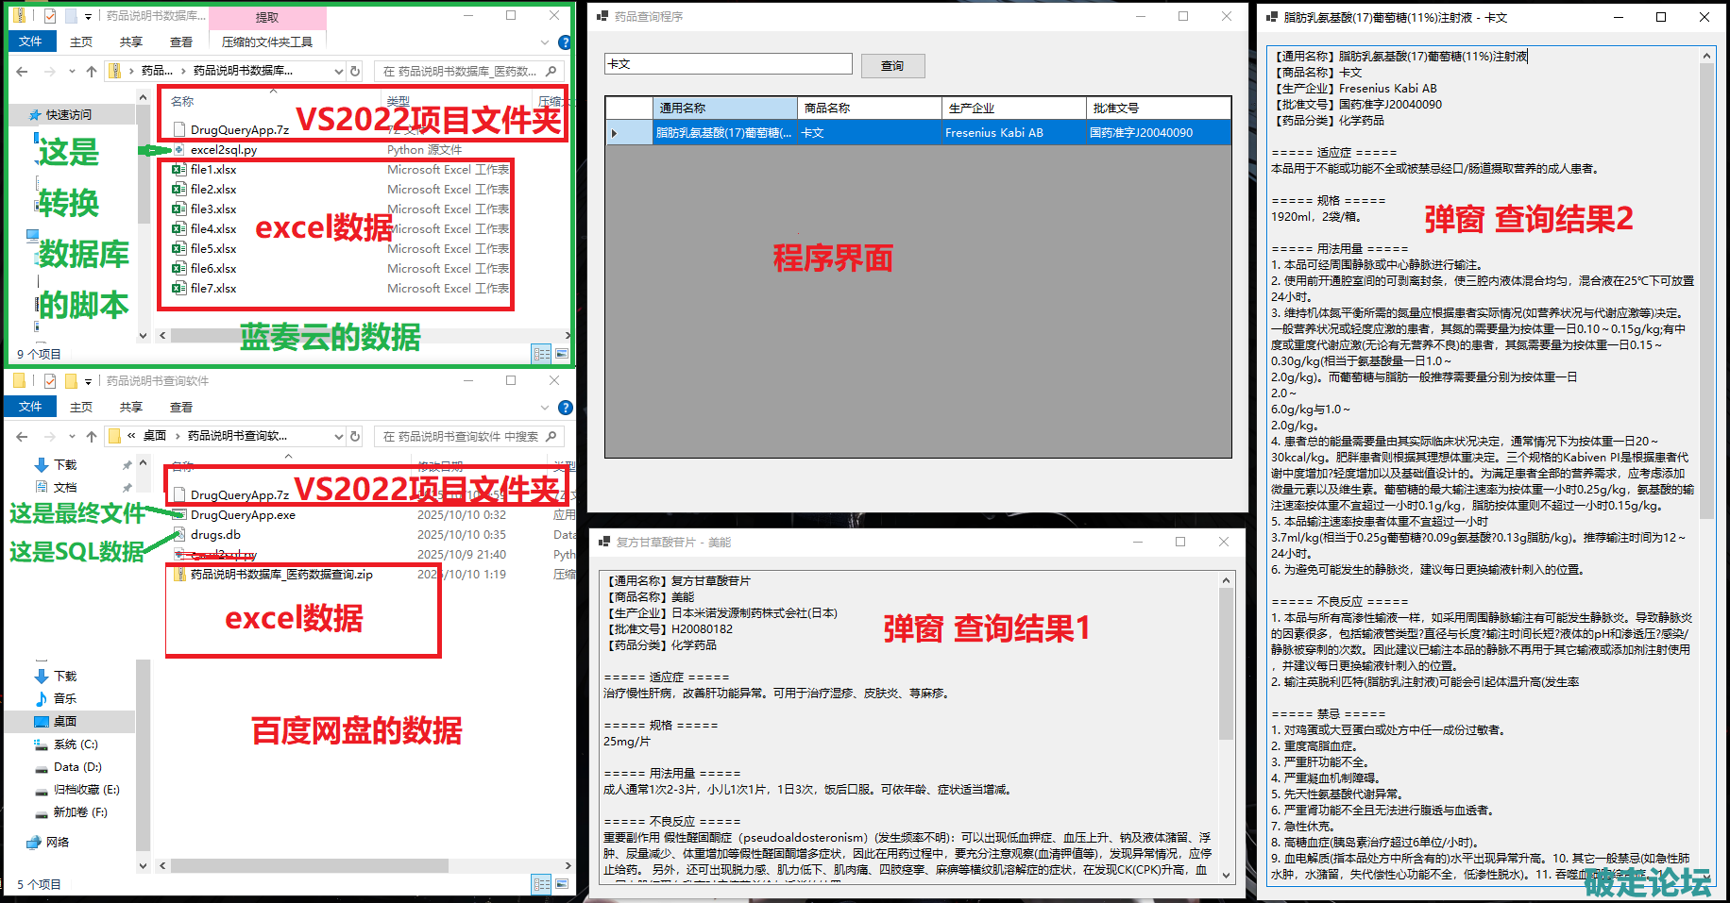The width and height of the screenshot is (1730, 903).
Task: Switch 药品说明书数据库 window to large icons view
Action: 562,354
